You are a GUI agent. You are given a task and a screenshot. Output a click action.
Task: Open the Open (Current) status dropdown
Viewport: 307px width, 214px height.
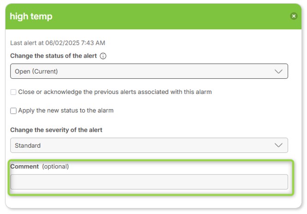coord(149,71)
